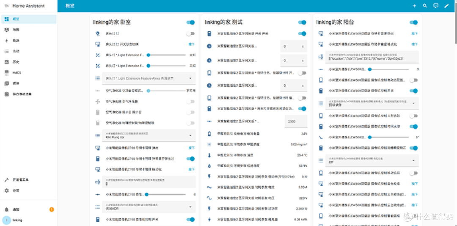Click the battery icon beside 34% value
Screen dimensions: 457x226
pos(209,134)
